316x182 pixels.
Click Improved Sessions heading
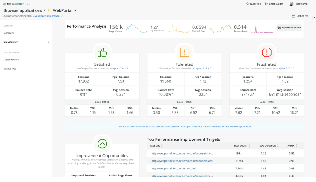pyautogui.click(x=83, y=175)
